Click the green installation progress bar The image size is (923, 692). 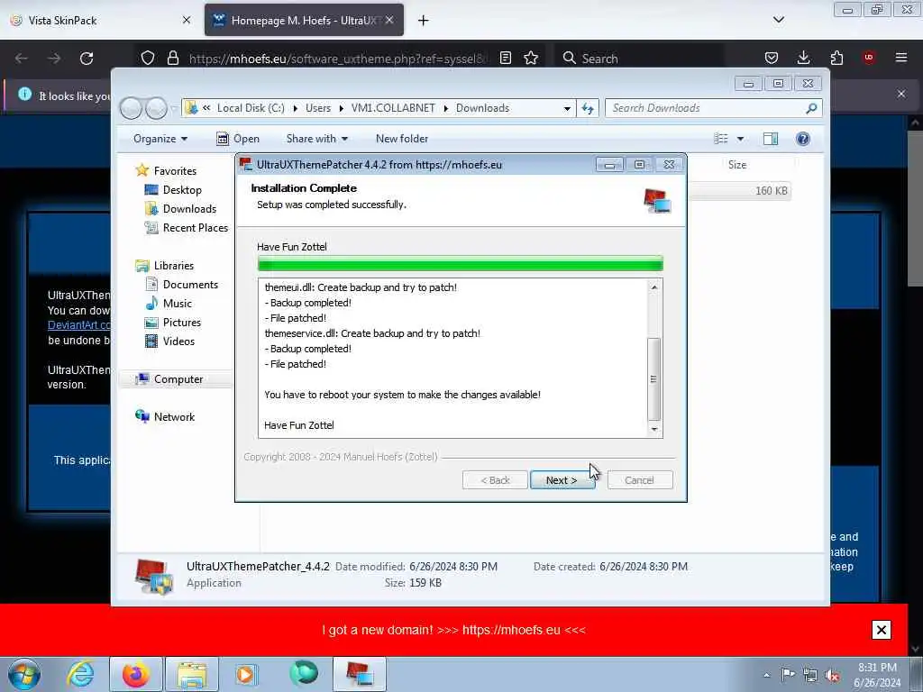tap(461, 264)
